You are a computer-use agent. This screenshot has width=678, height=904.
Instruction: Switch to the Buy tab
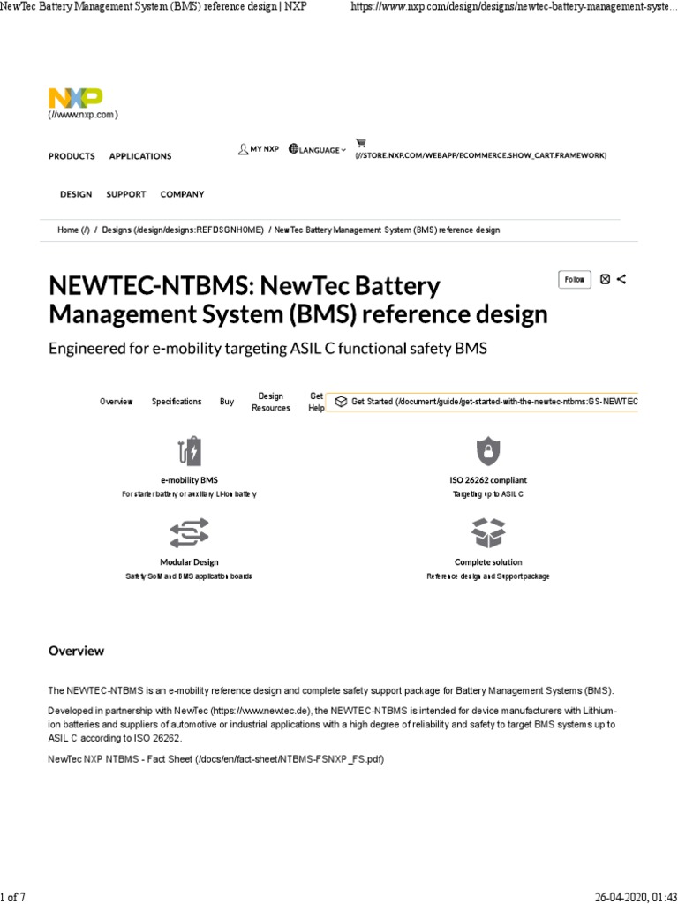click(227, 402)
